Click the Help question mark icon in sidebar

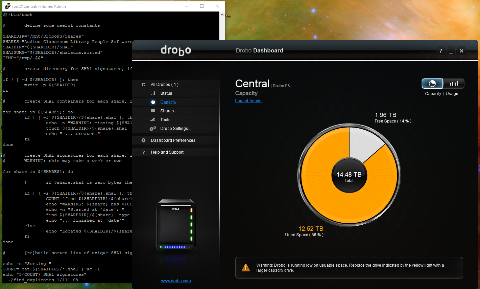(144, 152)
